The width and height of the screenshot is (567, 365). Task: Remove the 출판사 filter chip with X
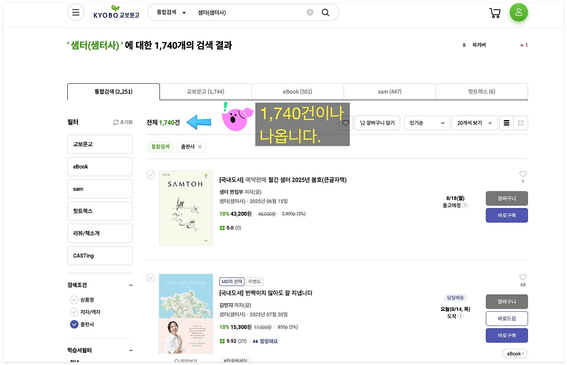200,147
